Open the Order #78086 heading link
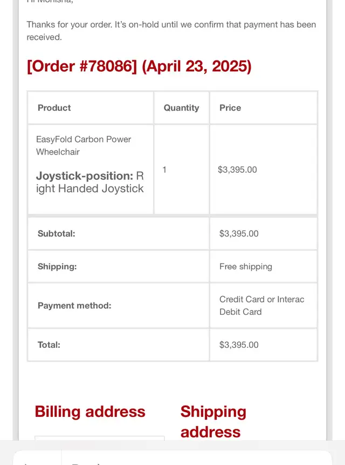 [x=139, y=66]
